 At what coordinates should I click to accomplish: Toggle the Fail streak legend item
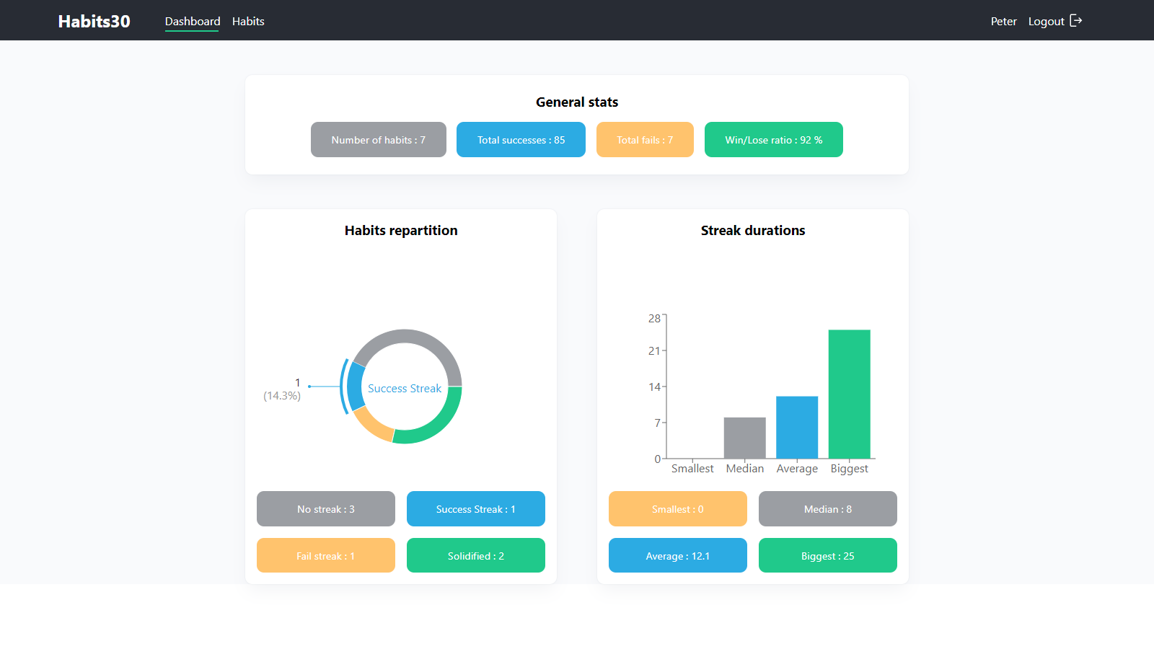point(326,556)
